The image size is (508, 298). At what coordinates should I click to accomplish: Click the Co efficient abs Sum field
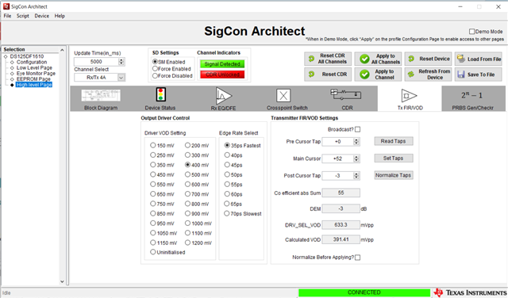coord(341,193)
